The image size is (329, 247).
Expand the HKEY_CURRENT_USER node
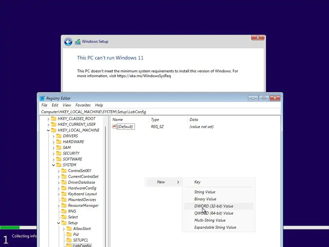(48, 124)
